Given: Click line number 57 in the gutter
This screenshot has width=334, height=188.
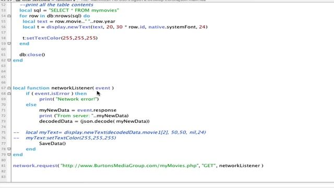Looking at the screenshot, I should 4,32.
